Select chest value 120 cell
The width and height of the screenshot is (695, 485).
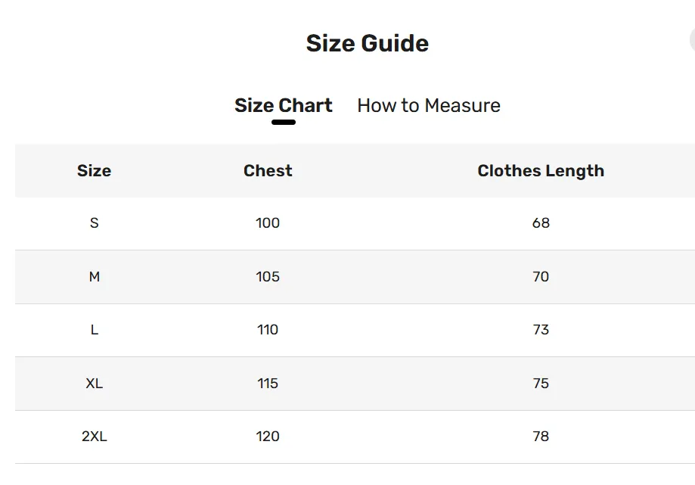(268, 437)
